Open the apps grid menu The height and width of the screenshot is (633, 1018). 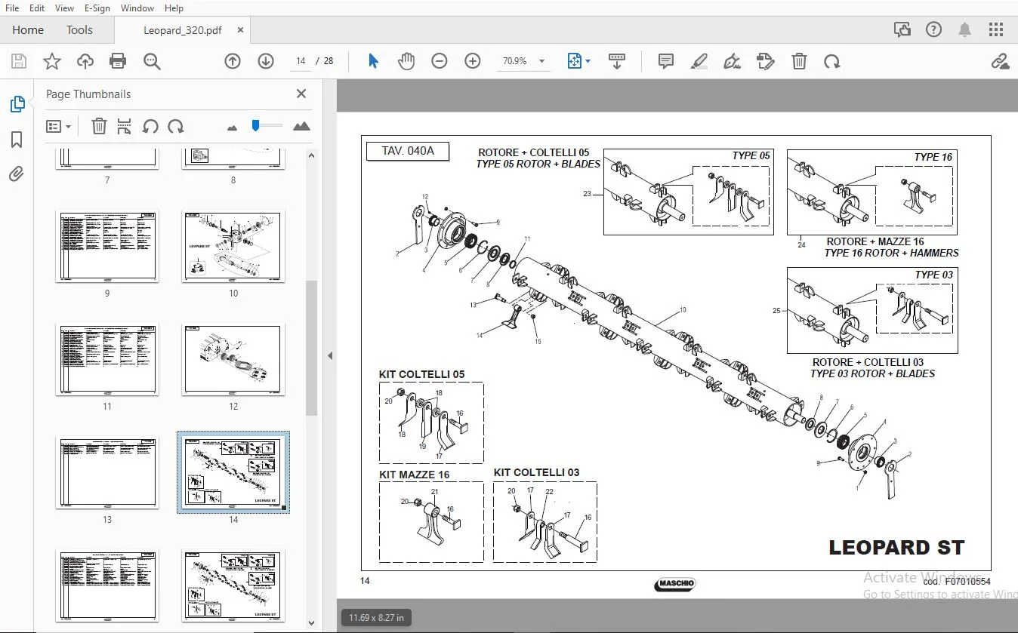[997, 30]
